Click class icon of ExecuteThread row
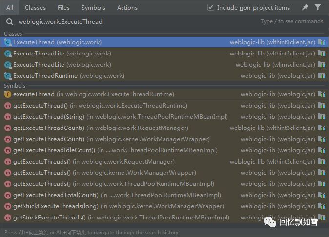Image resolution: width=329 pixels, height=237 pixels. click(8, 42)
